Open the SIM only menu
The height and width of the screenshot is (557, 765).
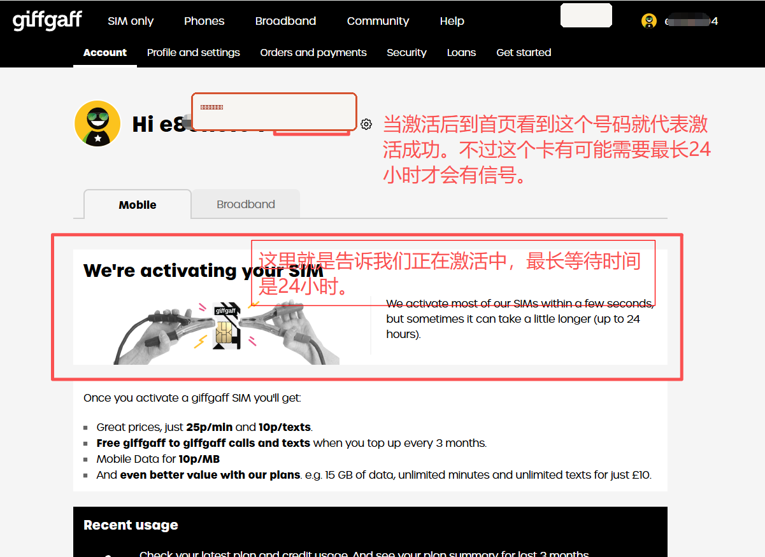(x=131, y=21)
